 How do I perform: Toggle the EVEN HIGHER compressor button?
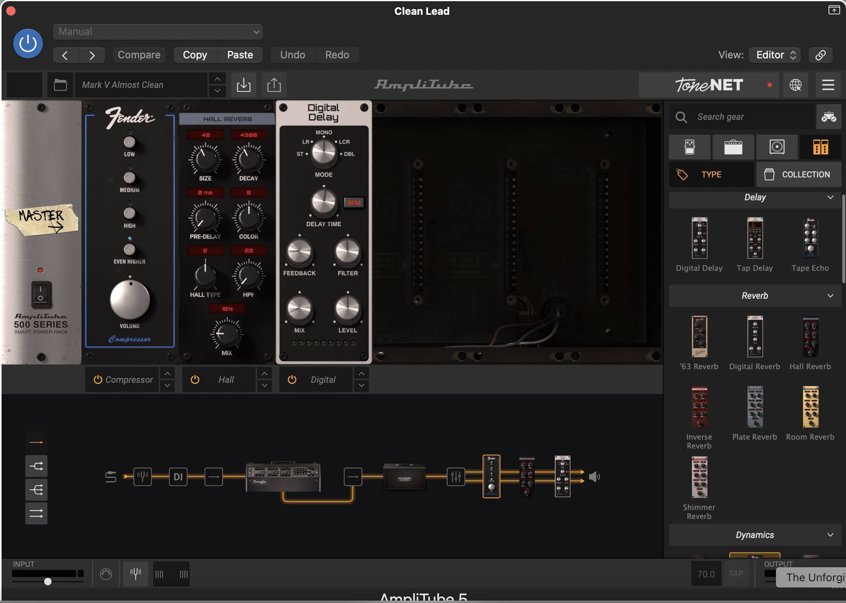tap(130, 249)
